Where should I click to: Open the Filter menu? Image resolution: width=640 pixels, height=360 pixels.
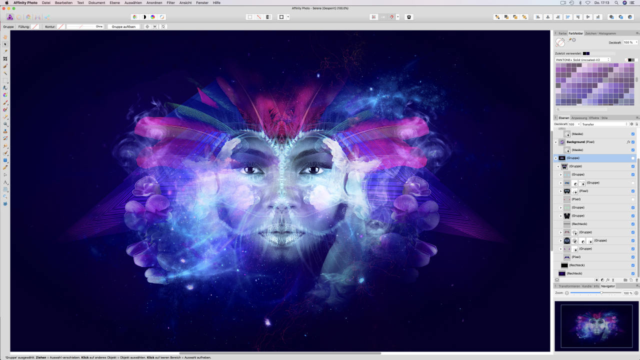171,2
